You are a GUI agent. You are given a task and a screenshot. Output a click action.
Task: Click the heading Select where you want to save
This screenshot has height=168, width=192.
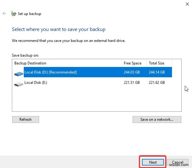58,29
